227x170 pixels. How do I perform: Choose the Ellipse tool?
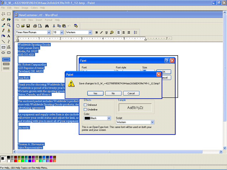click(3, 53)
